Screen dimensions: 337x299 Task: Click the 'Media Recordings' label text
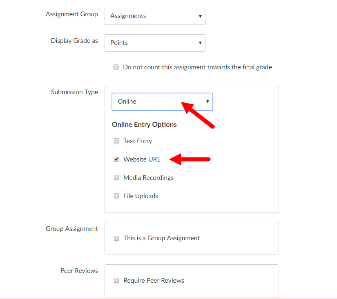(x=148, y=178)
